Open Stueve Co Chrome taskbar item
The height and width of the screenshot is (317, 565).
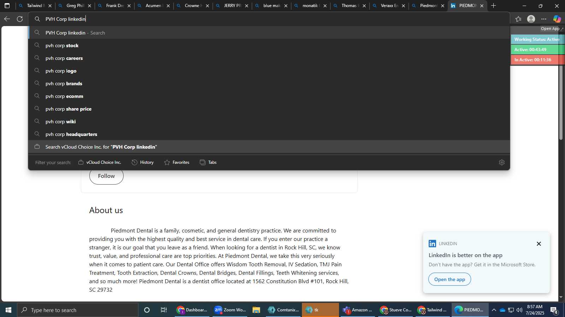pyautogui.click(x=395, y=310)
